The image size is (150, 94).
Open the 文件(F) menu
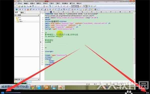20,3
